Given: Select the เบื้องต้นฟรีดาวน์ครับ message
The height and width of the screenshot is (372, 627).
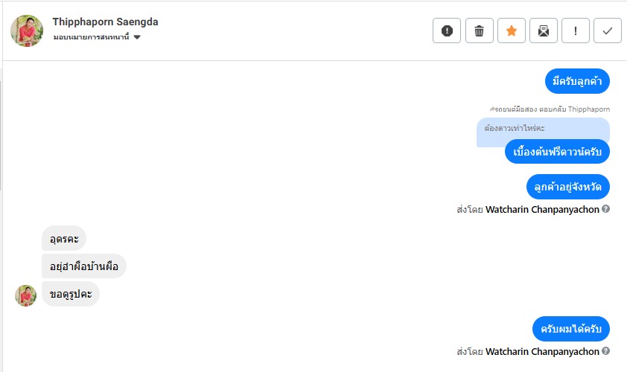Looking at the screenshot, I should 557,151.
